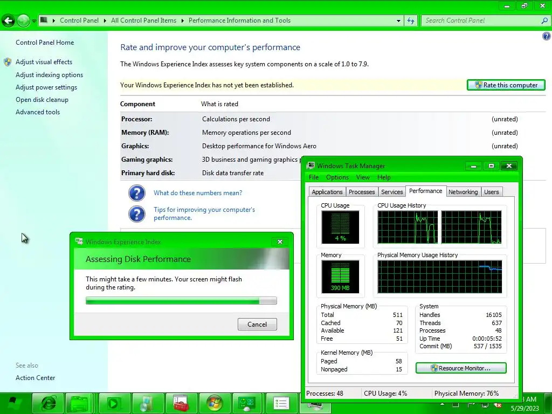Open the recent pages dropdown arrow
This screenshot has width=552, height=414.
[34, 21]
